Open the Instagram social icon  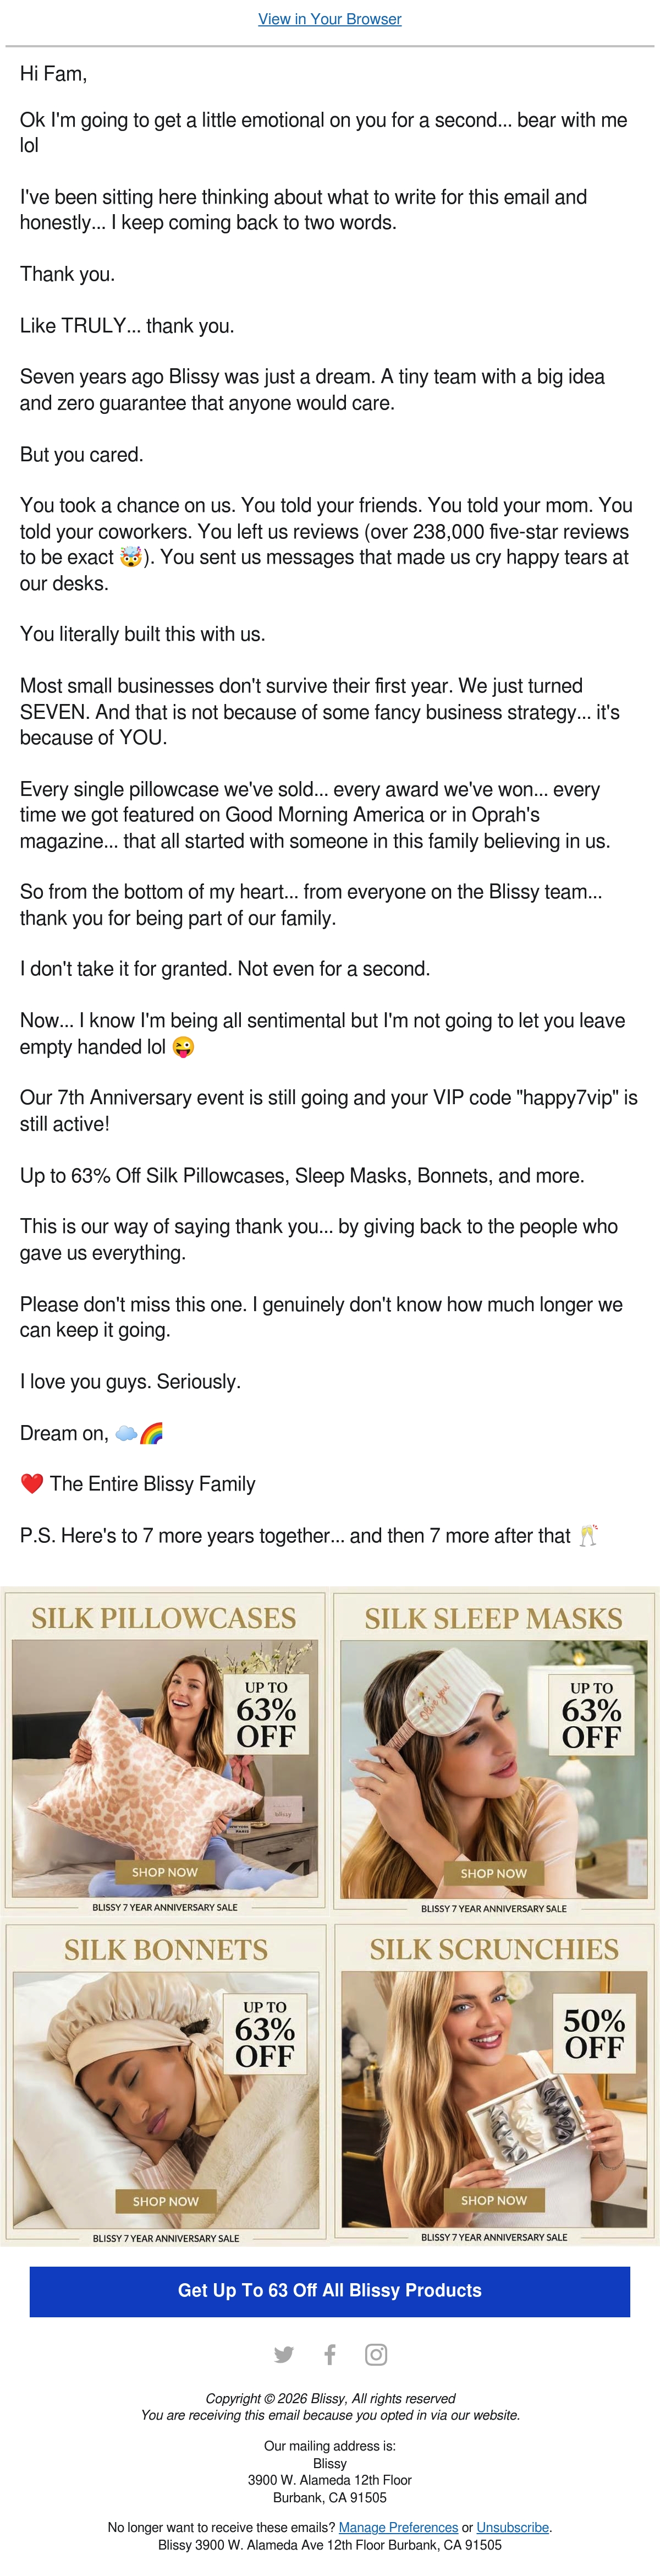pos(376,2354)
